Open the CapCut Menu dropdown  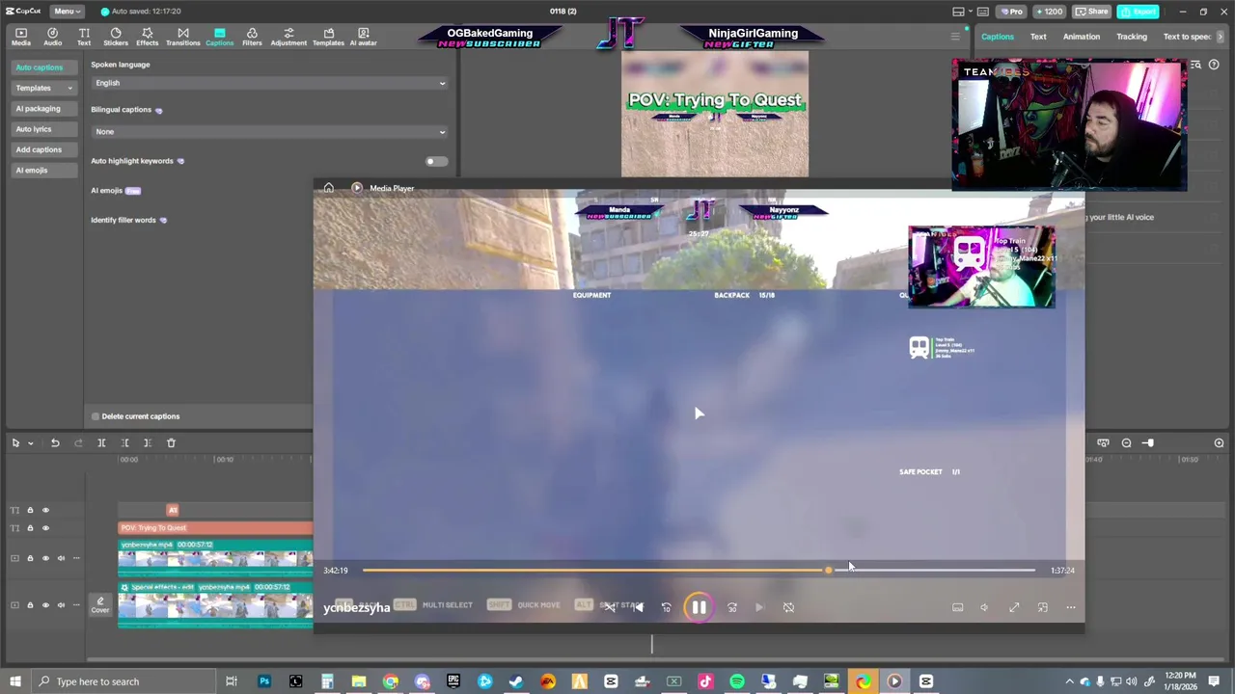pos(66,11)
